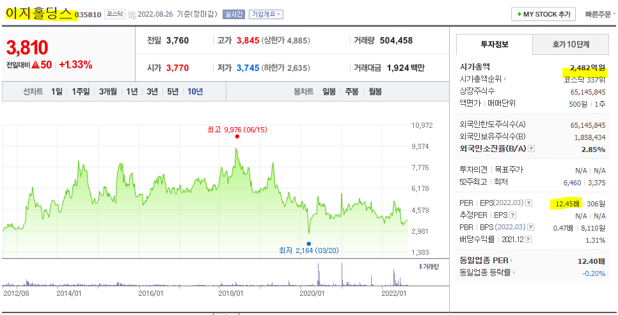The height and width of the screenshot is (315, 618).
Task: Click the 실시간 real-time badge
Action: pyautogui.click(x=234, y=15)
